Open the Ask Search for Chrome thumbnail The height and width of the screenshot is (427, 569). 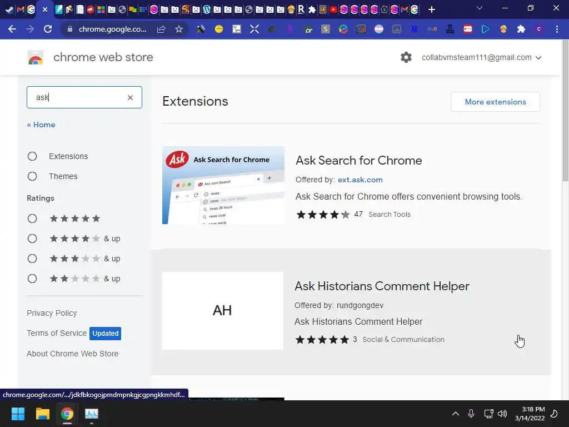[x=223, y=185]
